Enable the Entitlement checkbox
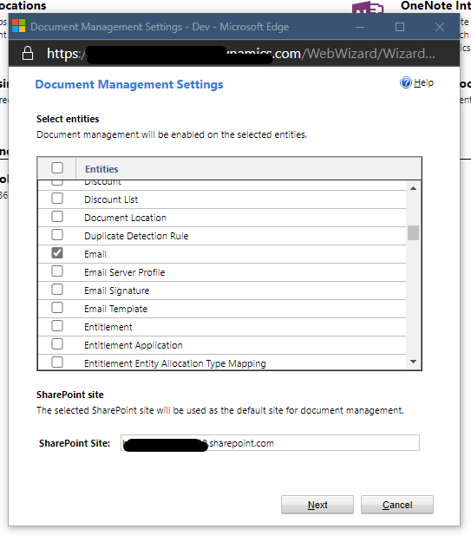Screen dimensions: 471x542 coord(57,326)
